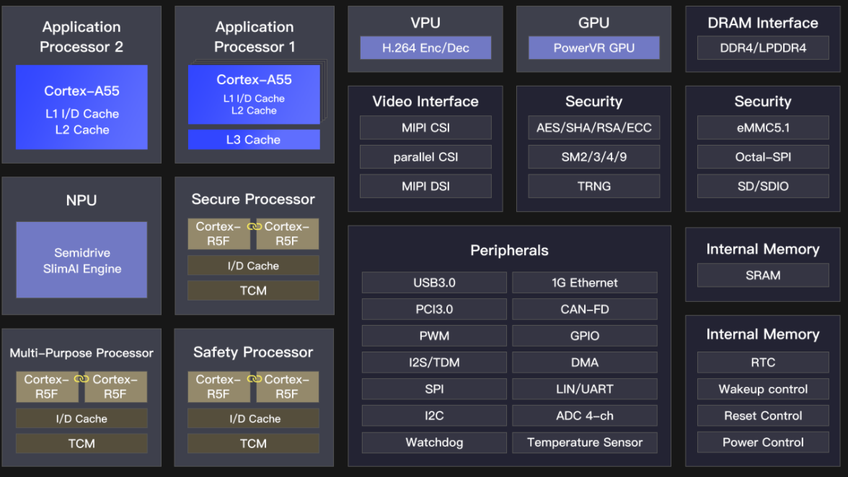
Task: Select the 1G Ethernet peripheral
Action: 584,282
